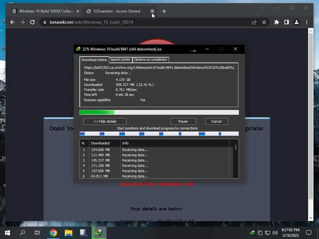The height and width of the screenshot is (239, 319).
Task: Open the Windows Start menu
Action: pyautogui.click(x=7, y=233)
